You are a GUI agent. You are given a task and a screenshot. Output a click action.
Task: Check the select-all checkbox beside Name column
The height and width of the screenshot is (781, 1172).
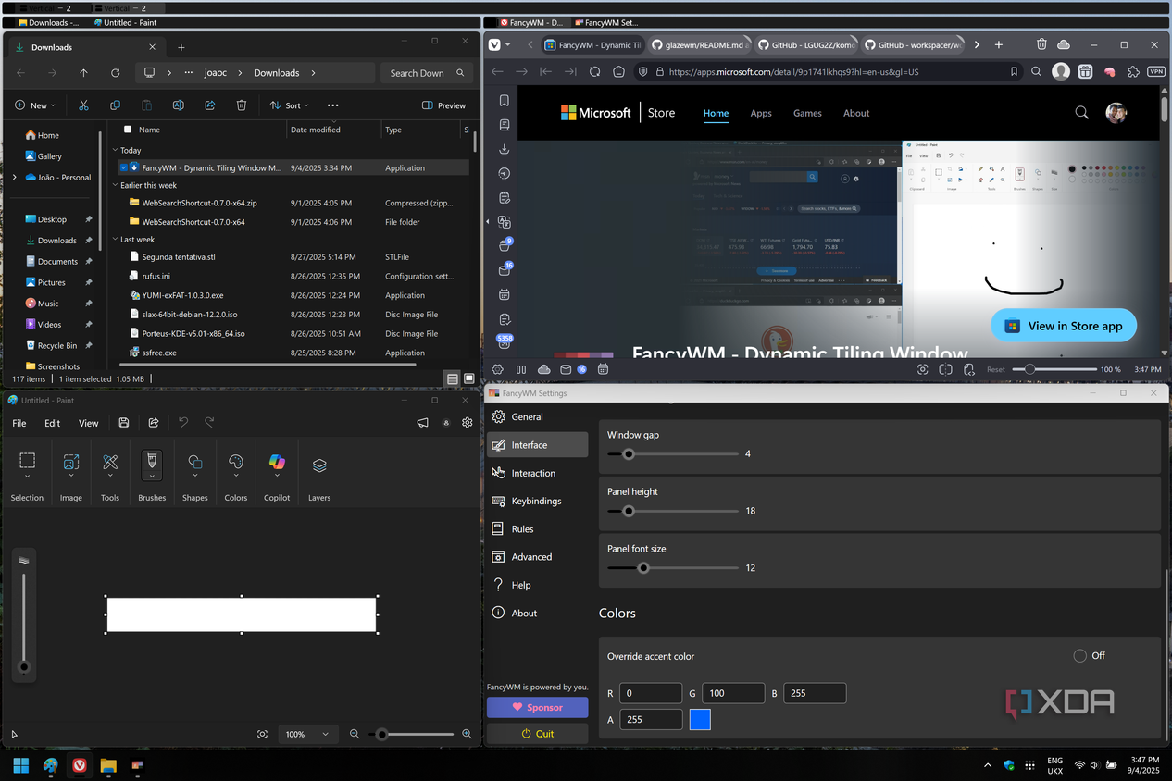click(x=128, y=130)
